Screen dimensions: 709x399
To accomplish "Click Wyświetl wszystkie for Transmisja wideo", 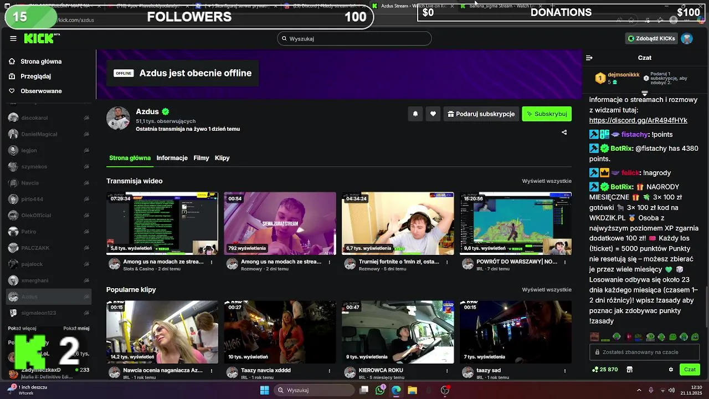I will click(x=547, y=181).
